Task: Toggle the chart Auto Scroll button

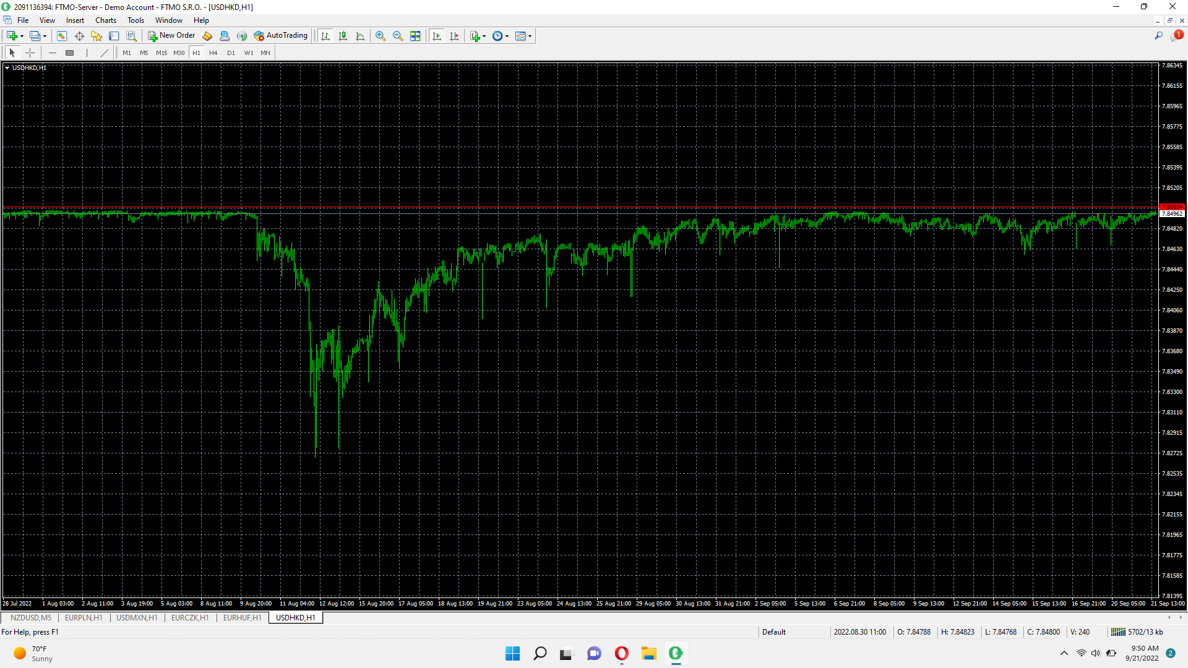Action: coord(437,36)
